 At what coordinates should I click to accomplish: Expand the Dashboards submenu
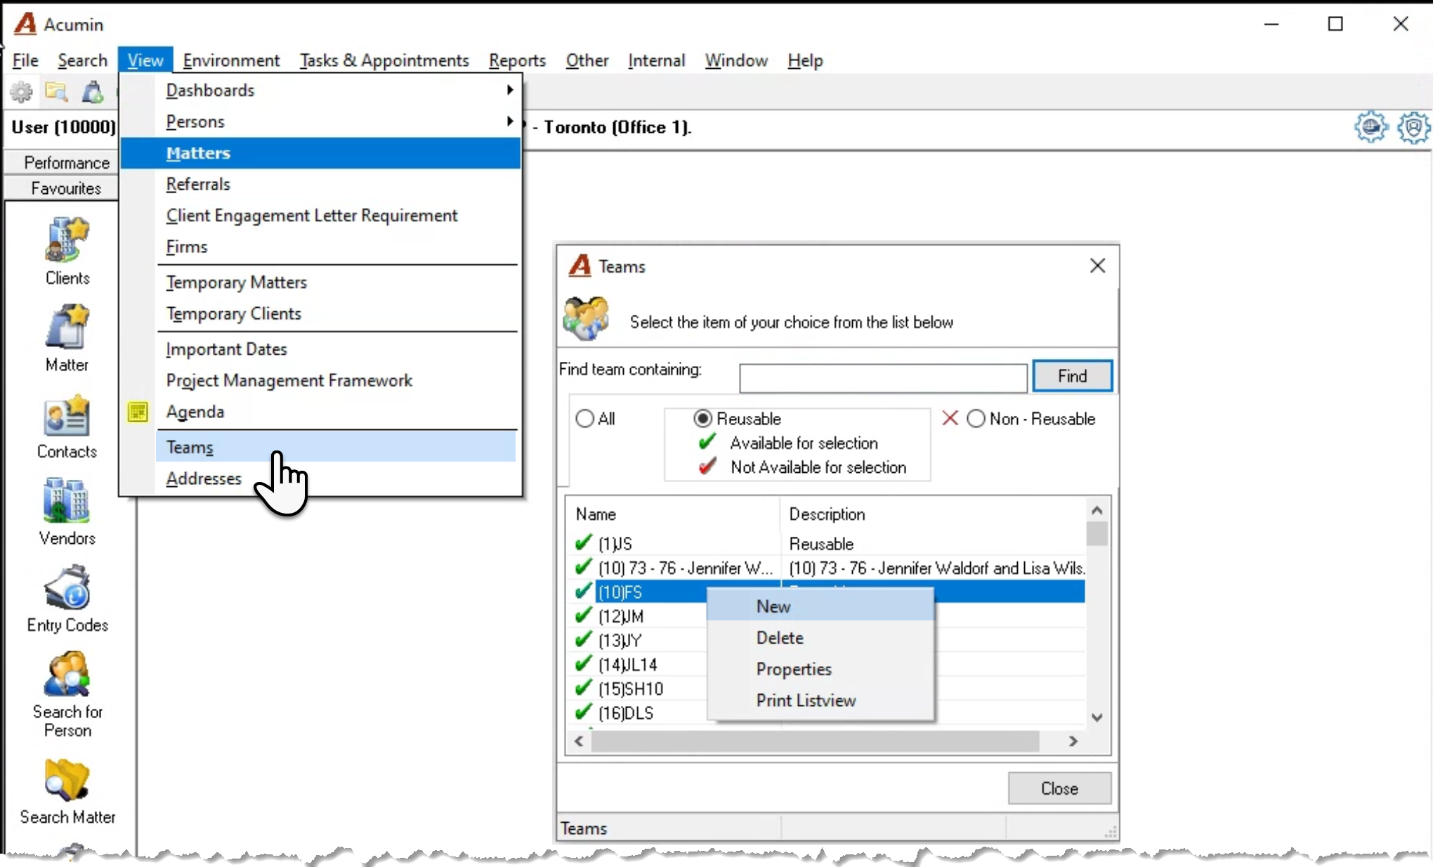pyautogui.click(x=510, y=90)
